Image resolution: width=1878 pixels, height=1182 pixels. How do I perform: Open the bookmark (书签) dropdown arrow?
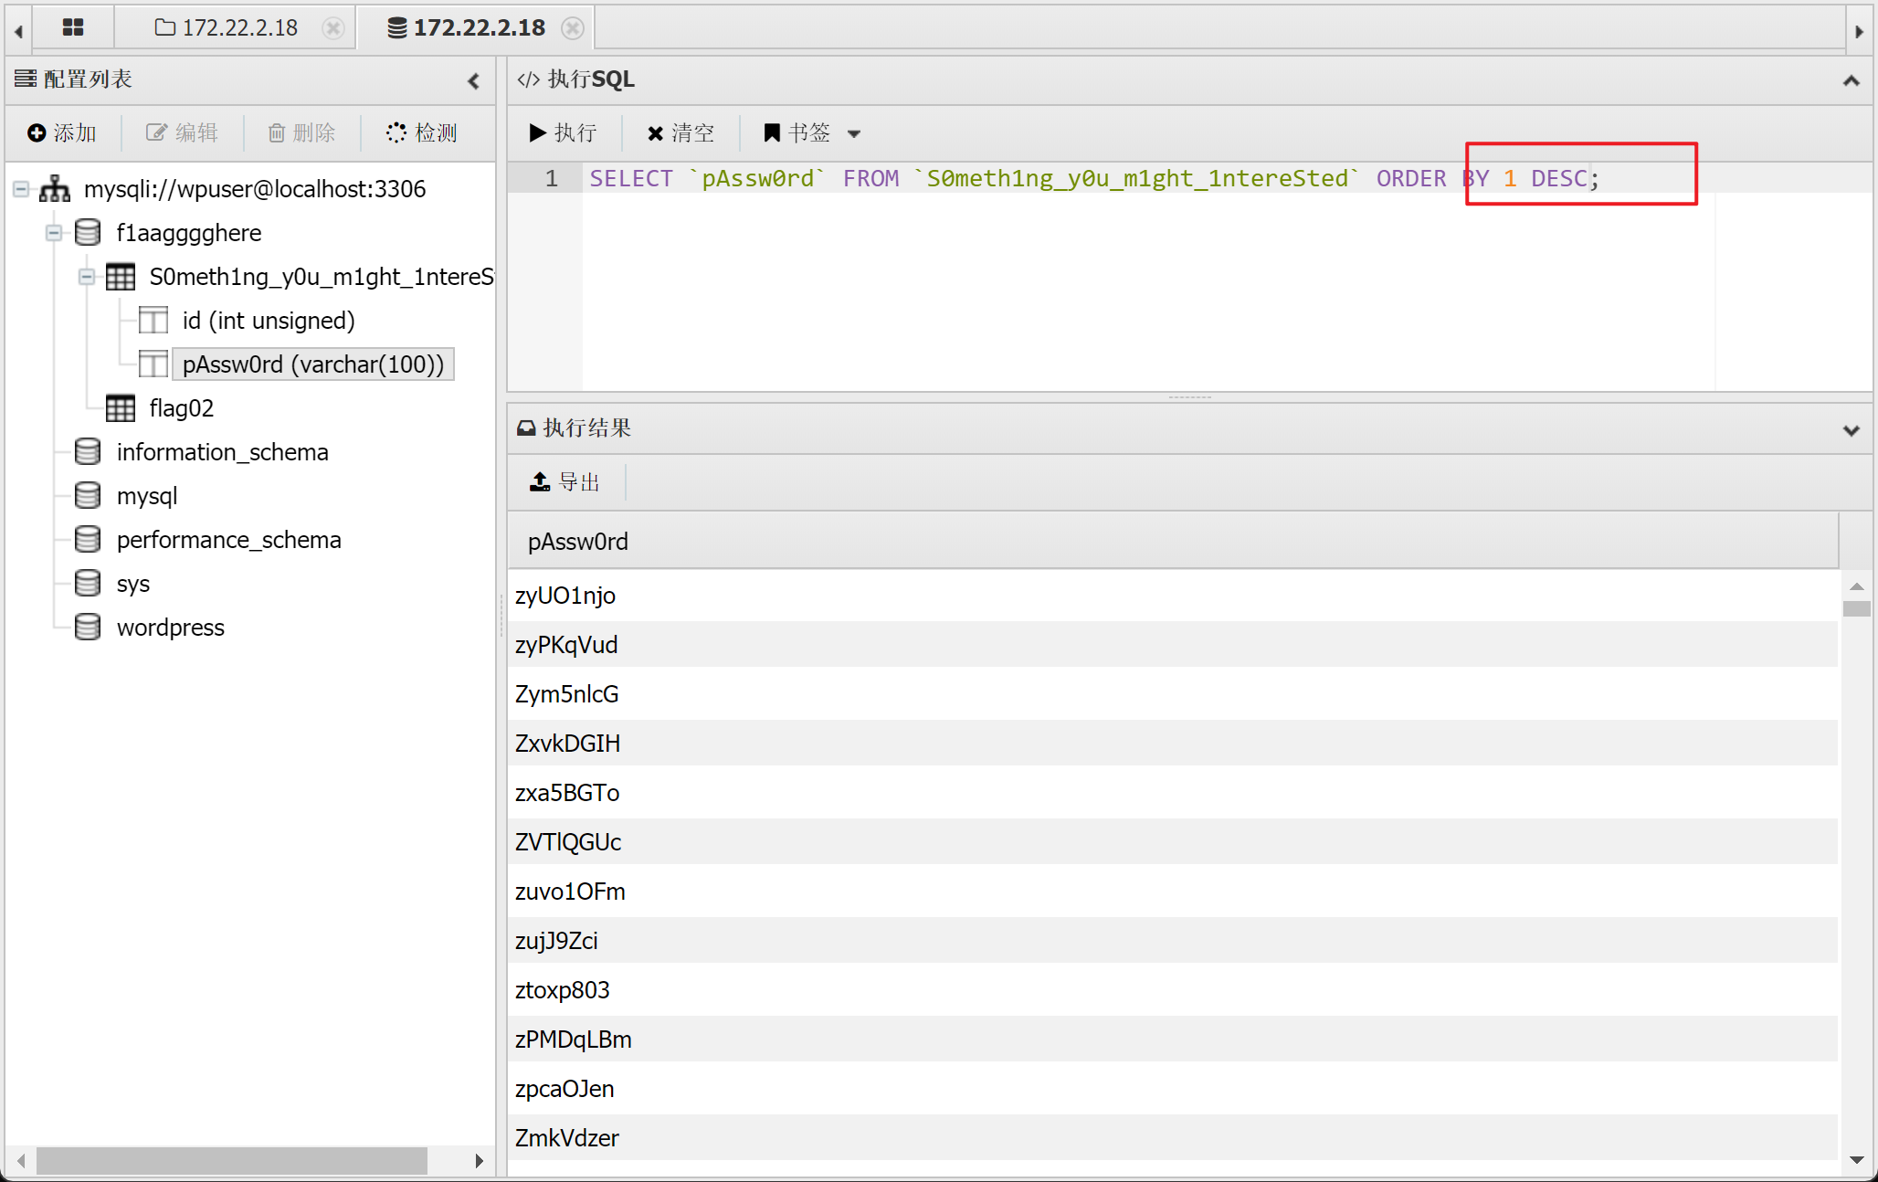click(854, 134)
